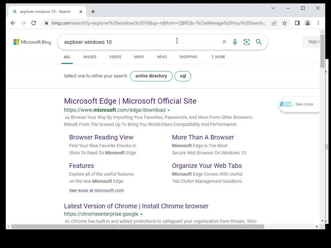Open the tab search chevron
This screenshot has width=331, height=248.
(273, 8)
